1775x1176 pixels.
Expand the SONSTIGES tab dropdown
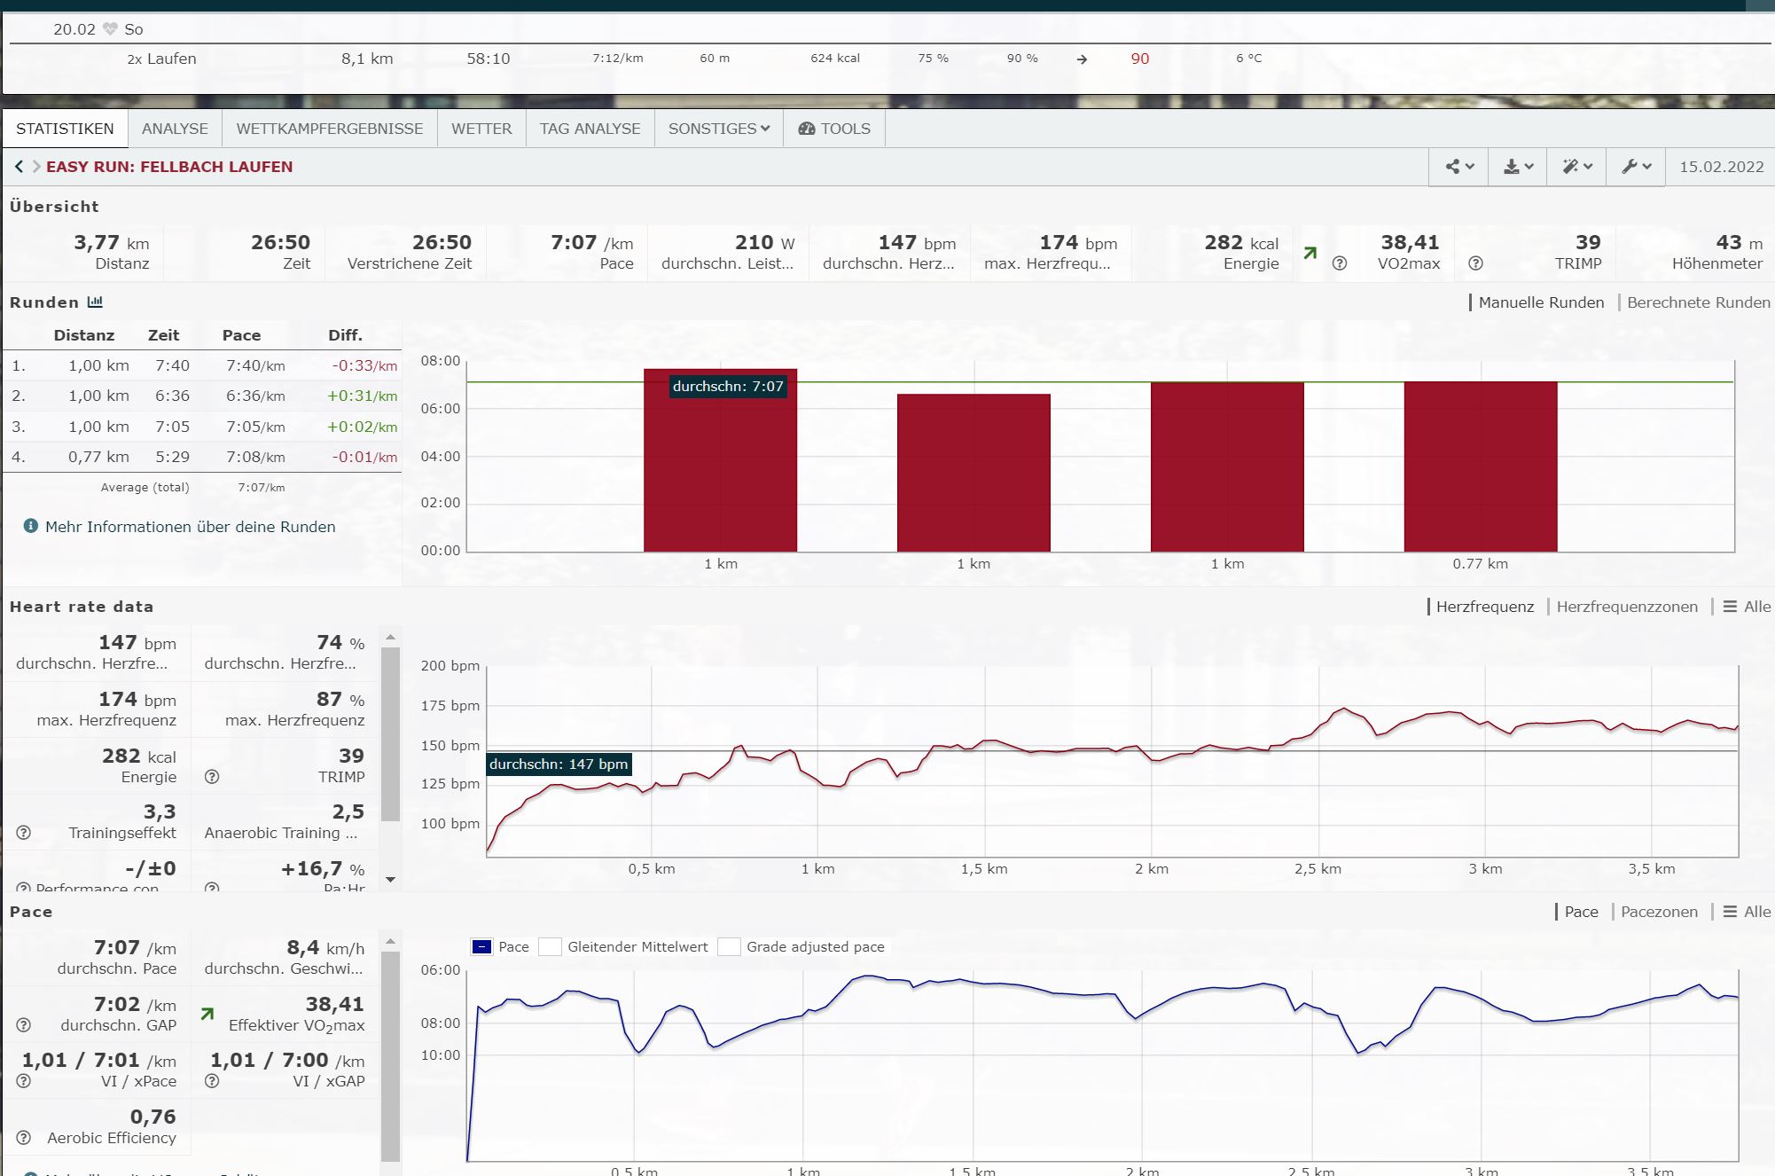pyautogui.click(x=718, y=129)
